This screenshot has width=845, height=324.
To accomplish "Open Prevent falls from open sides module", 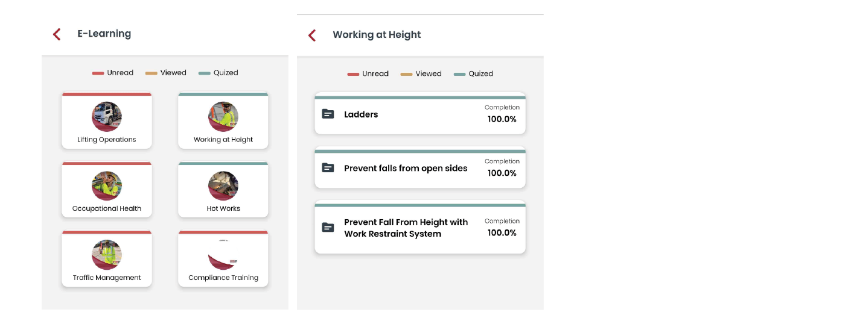I will click(x=406, y=168).
